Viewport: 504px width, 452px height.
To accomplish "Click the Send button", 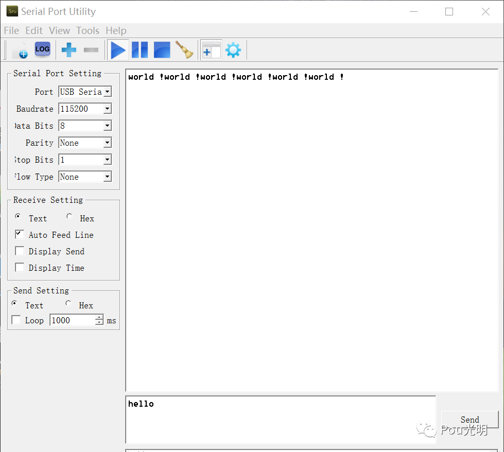I will 470,420.
